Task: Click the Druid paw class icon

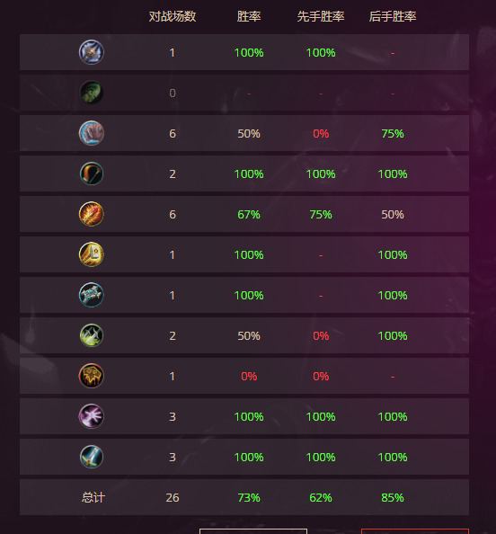Action: (92, 133)
